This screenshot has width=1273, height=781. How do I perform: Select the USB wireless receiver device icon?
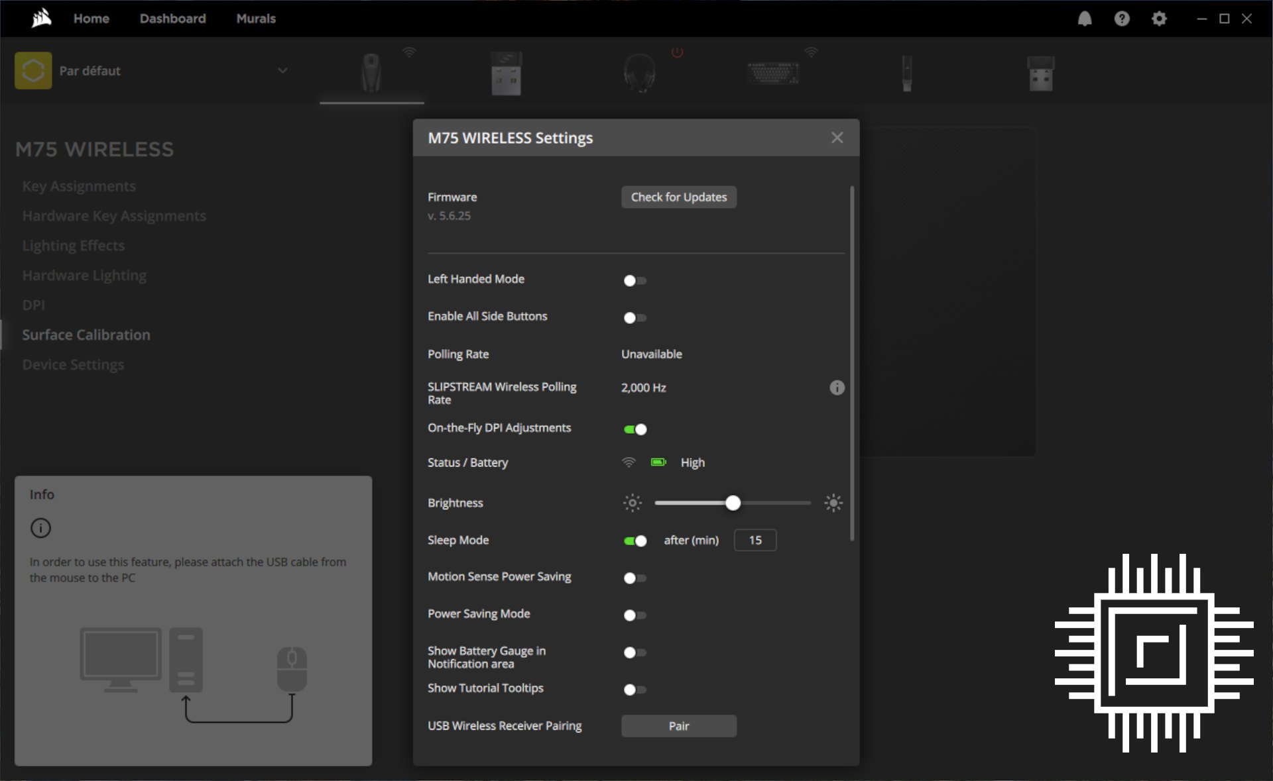tap(506, 73)
